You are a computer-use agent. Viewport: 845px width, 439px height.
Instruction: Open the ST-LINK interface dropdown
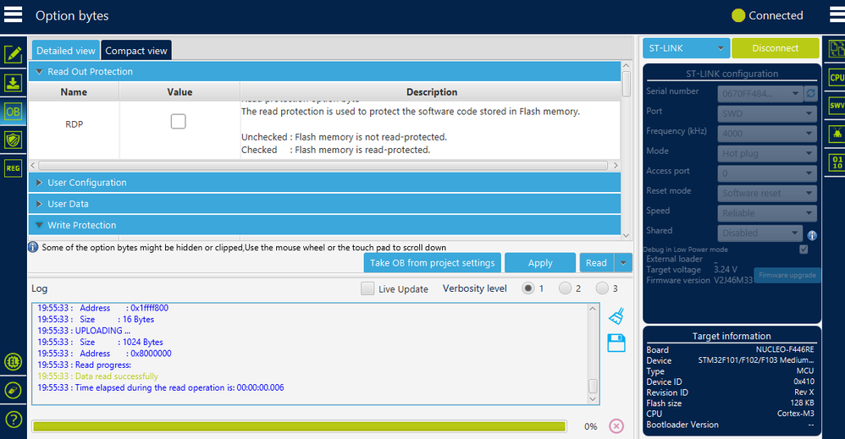(x=686, y=48)
